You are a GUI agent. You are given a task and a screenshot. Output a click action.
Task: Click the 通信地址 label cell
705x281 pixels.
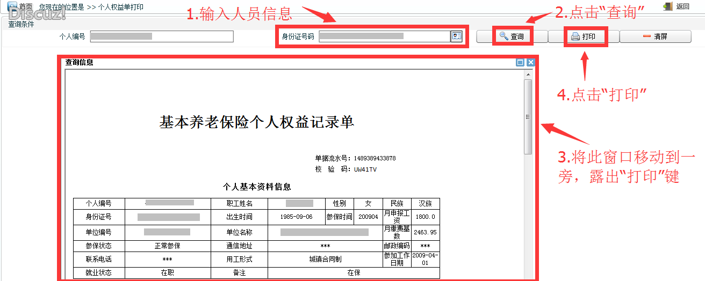coord(239,246)
